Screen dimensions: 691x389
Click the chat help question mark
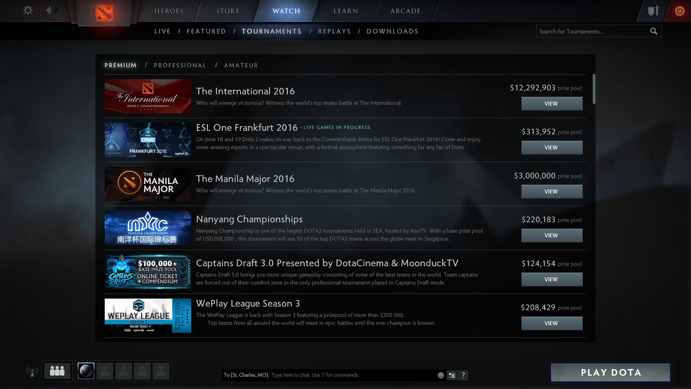pyautogui.click(x=463, y=375)
